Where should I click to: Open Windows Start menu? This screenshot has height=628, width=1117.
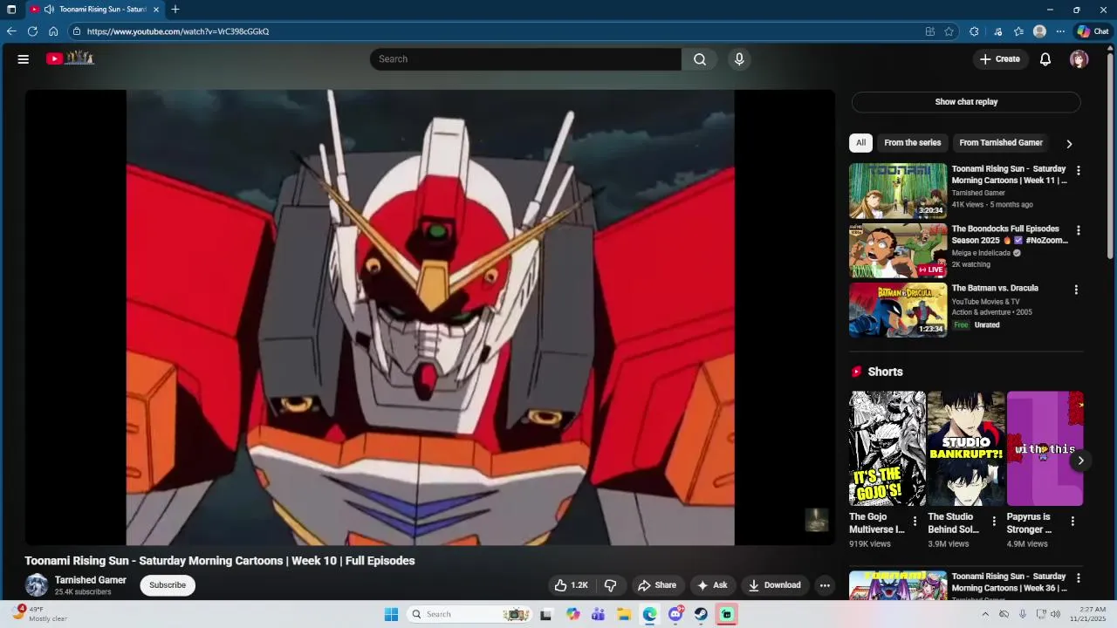point(391,614)
